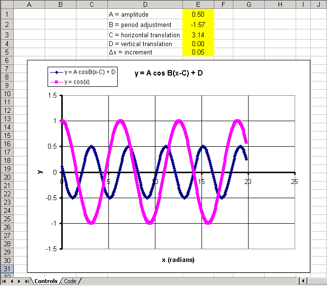The image size is (327, 286).
Task: Click the previous sheet tab scroll arrow
Action: [12, 281]
